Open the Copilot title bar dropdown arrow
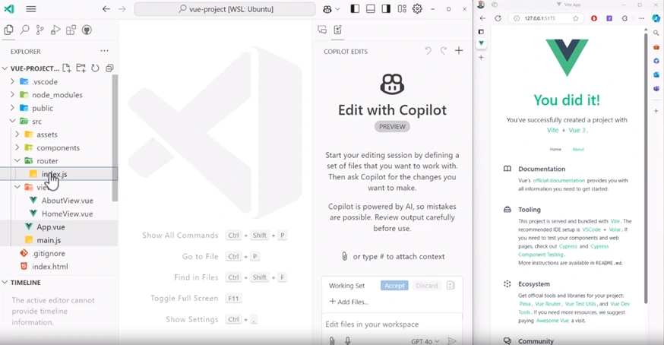Screen dimensions: 664x345 coord(337,9)
